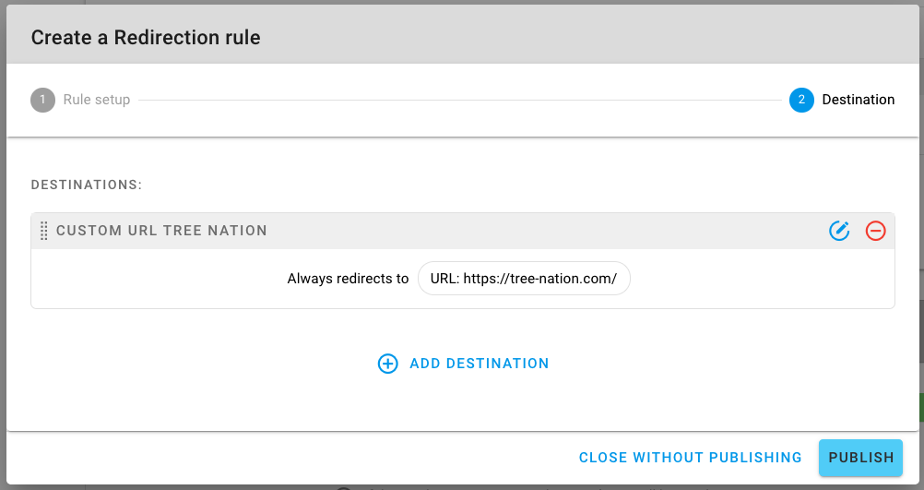The image size is (924, 490).
Task: Click the DESTINATIONS: section label
Action: click(x=87, y=185)
